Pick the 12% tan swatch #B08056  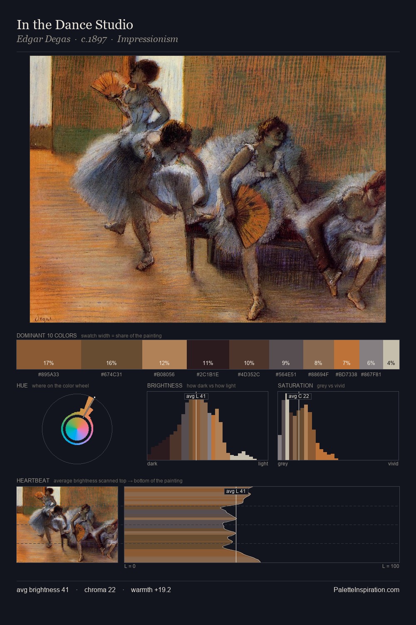click(164, 355)
